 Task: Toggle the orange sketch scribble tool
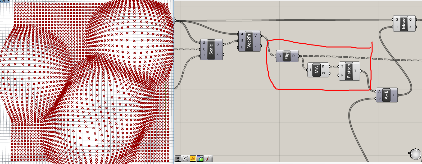coord(193,158)
